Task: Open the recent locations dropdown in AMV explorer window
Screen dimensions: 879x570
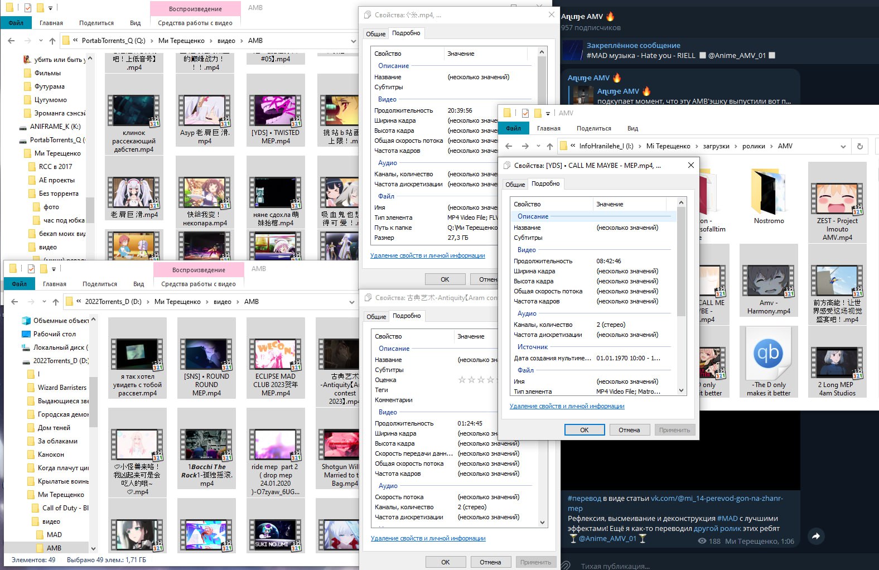Action: (x=538, y=146)
